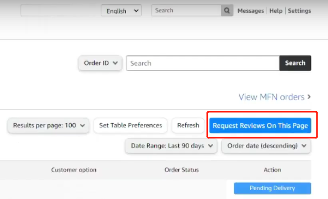Click Request Reviews On This Page
The image size is (328, 199).
[260, 125]
